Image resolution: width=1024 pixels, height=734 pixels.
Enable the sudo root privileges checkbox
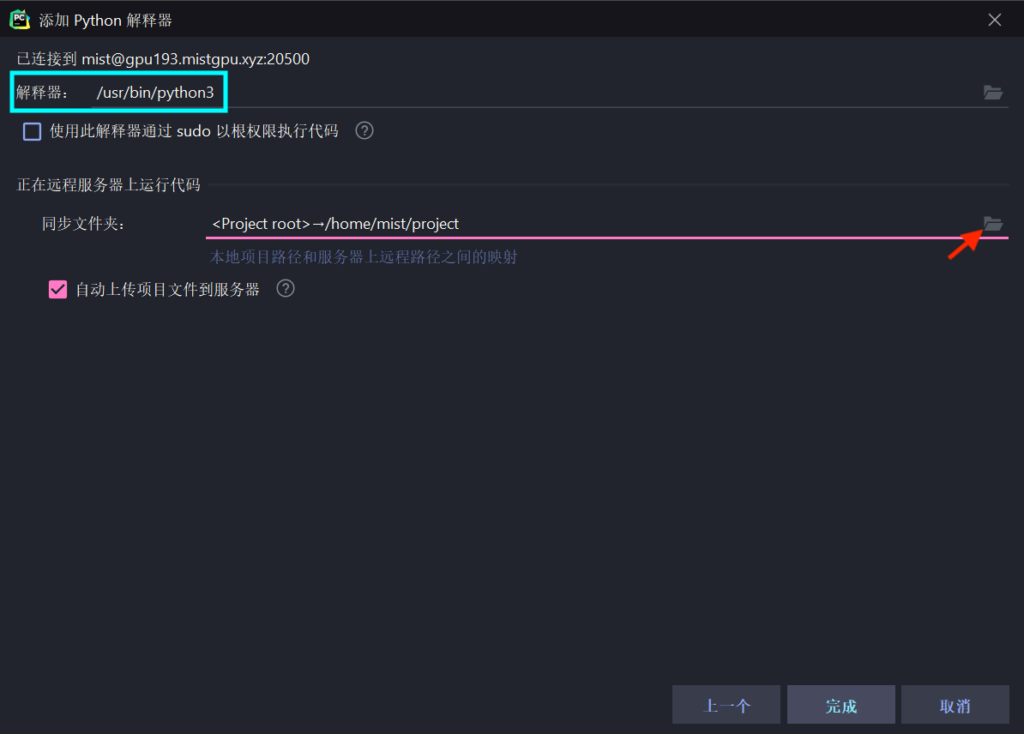point(33,131)
